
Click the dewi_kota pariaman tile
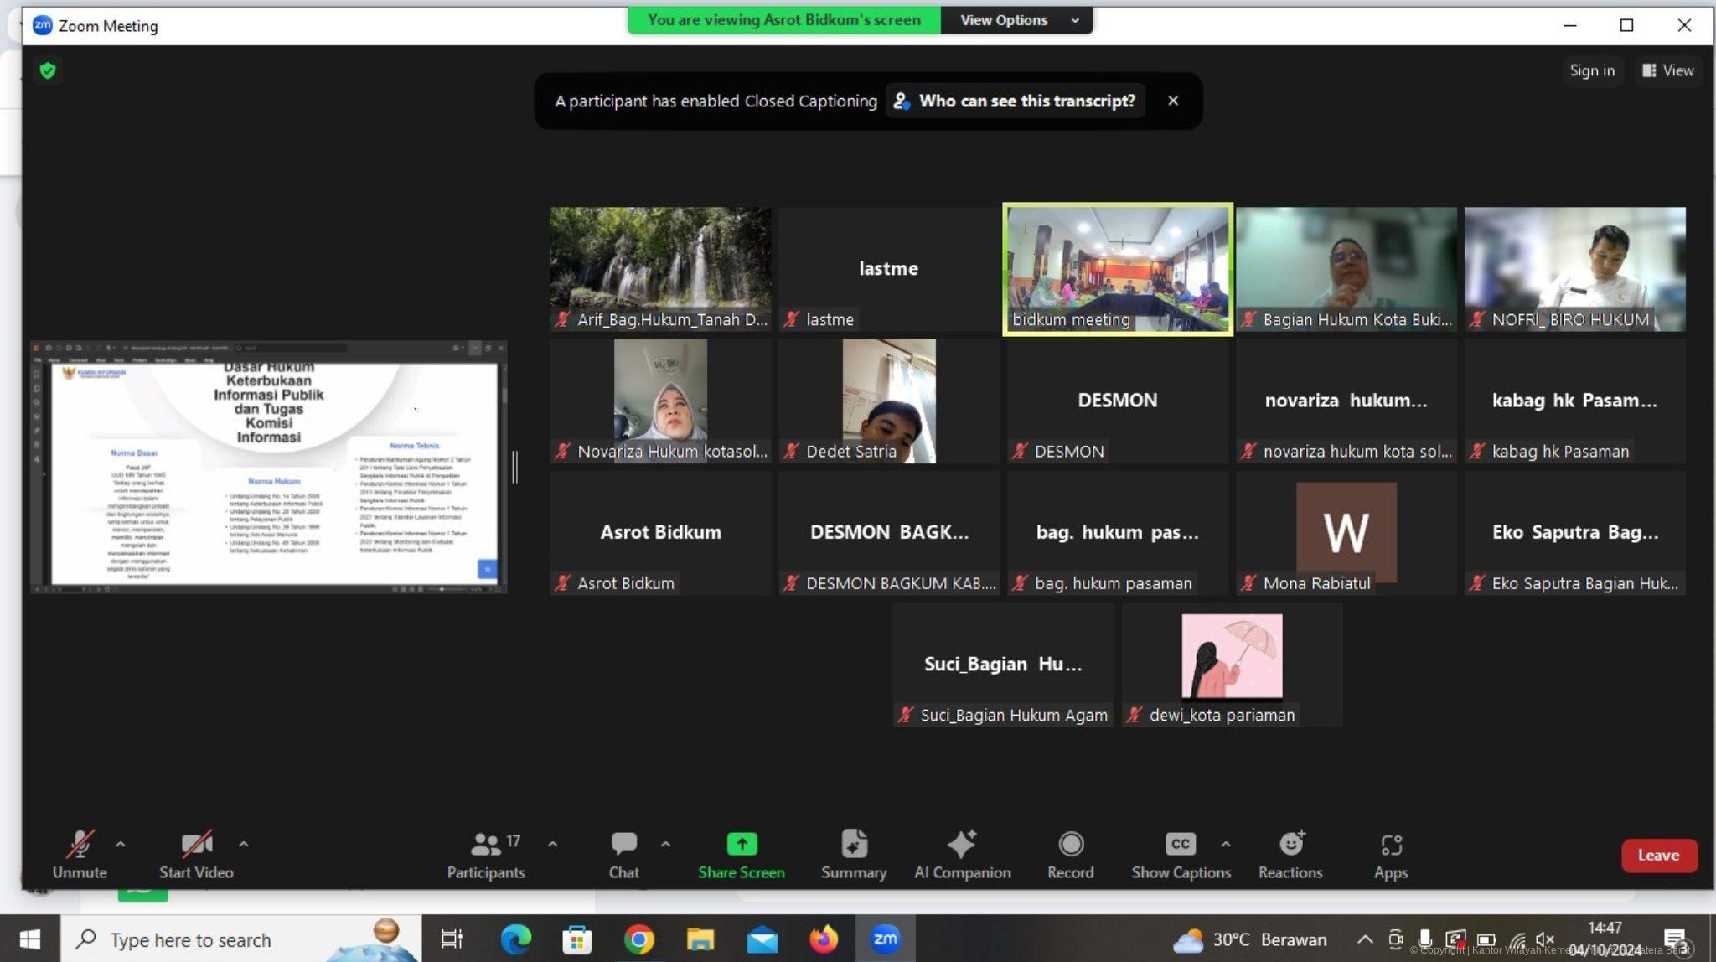[1232, 665]
